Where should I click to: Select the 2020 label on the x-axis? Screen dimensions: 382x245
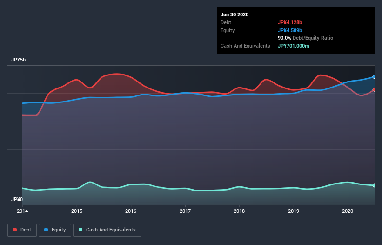[x=348, y=211]
